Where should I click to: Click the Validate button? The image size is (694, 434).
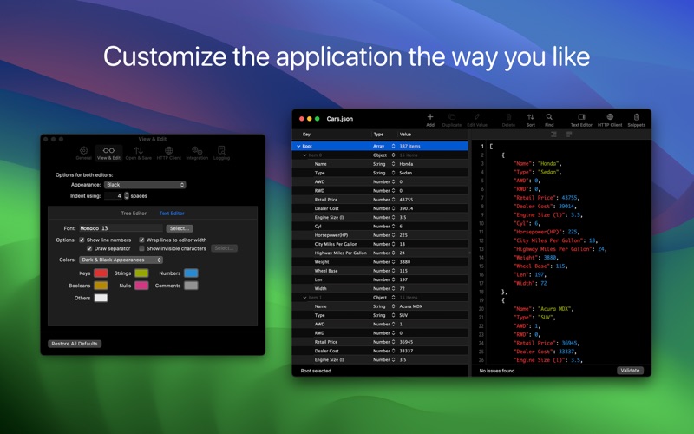pos(630,371)
